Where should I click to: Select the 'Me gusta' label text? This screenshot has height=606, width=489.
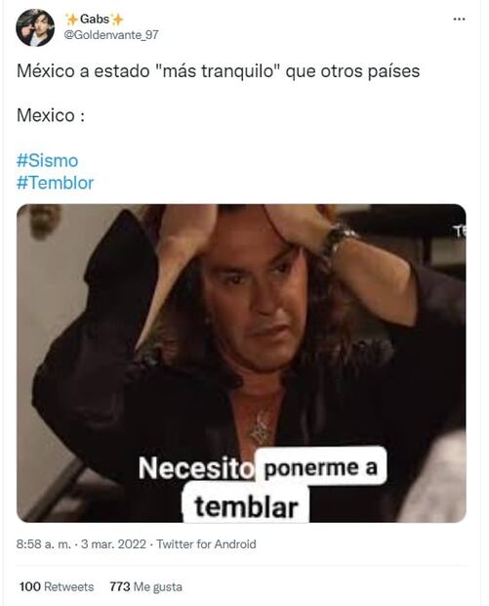pos(157,587)
